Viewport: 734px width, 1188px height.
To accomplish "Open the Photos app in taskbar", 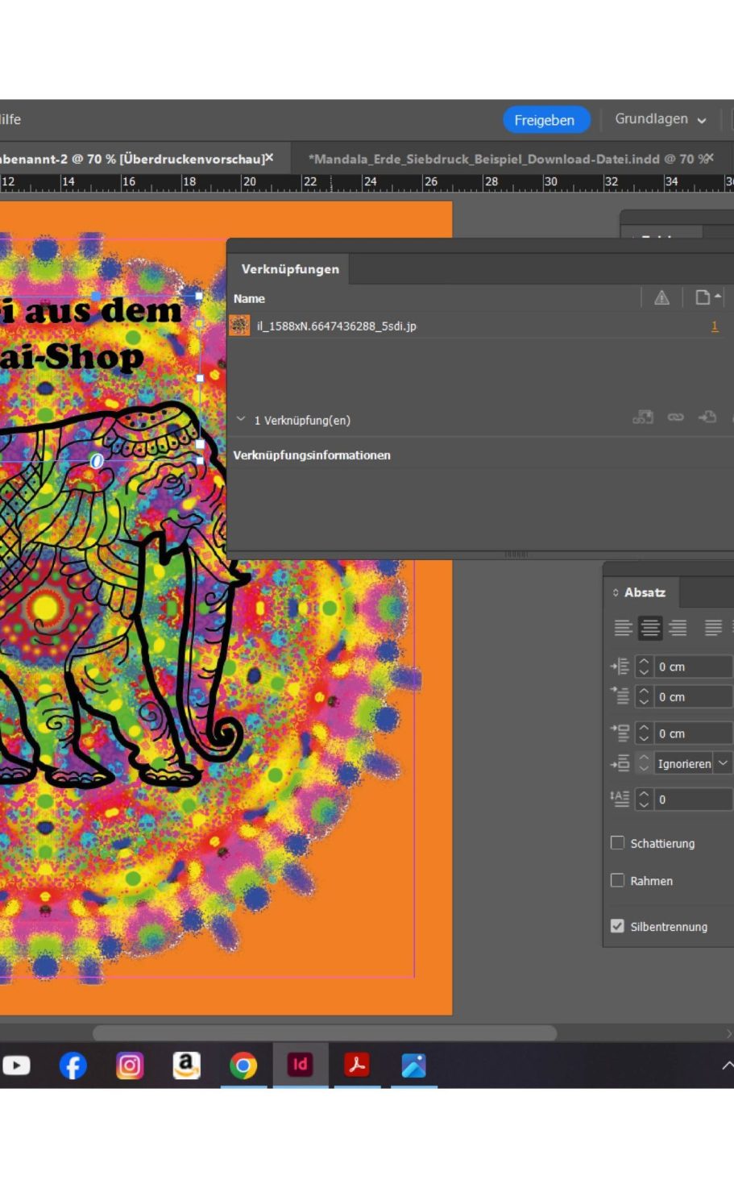I will 413,1065.
